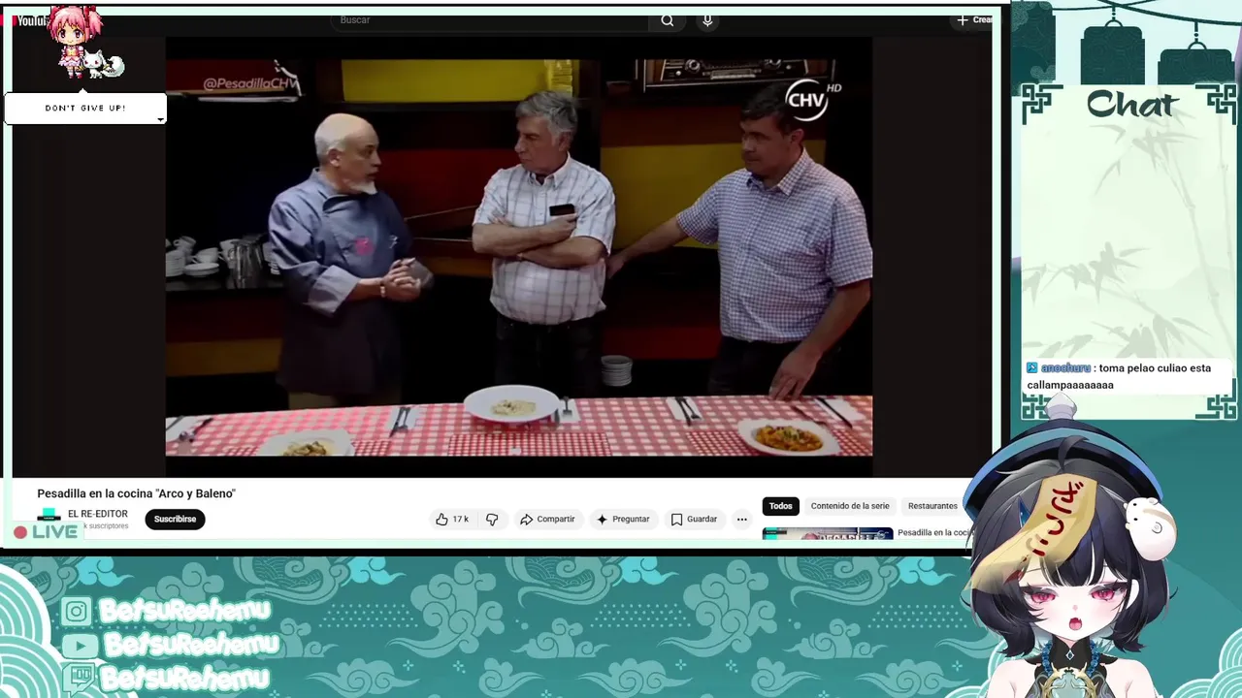Open Compartir share option
This screenshot has height=698, width=1242.
[x=547, y=520]
